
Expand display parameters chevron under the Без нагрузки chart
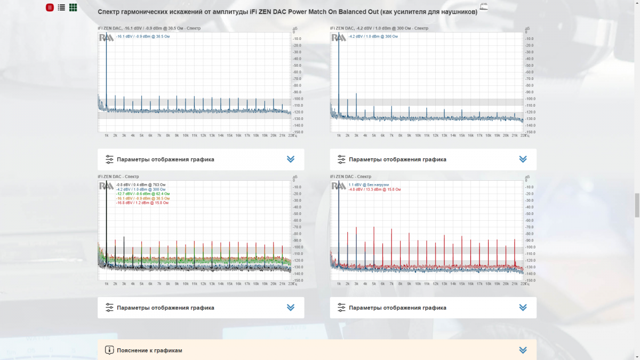pos(523,308)
